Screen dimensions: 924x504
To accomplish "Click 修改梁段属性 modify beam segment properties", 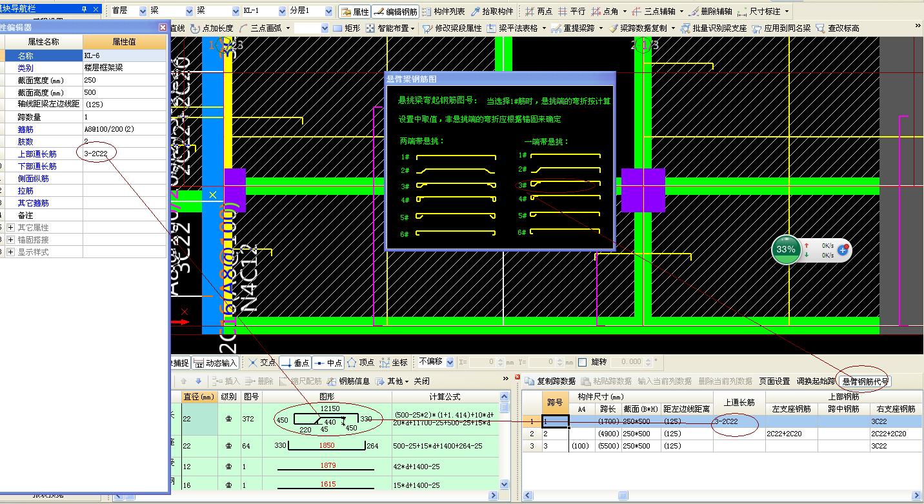I will [452, 28].
